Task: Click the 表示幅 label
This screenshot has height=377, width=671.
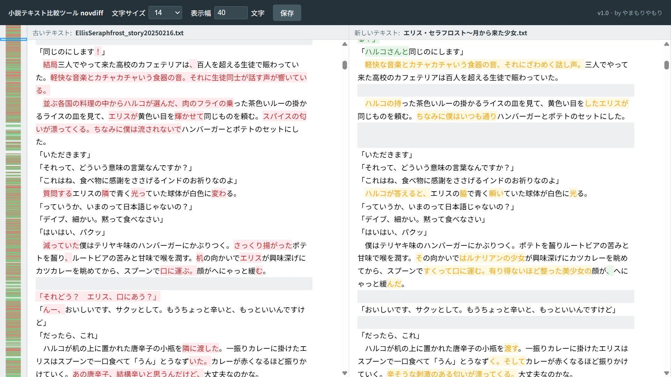Action: (x=201, y=13)
